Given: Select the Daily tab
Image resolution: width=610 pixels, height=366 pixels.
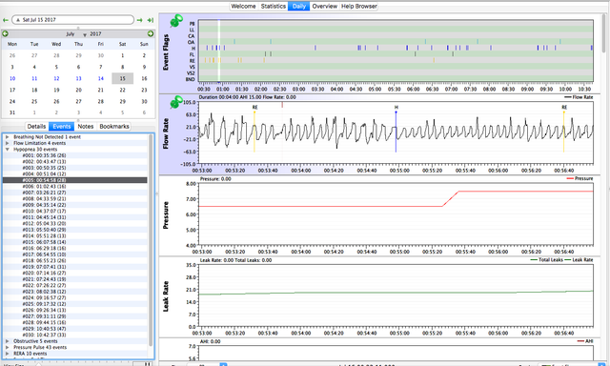Looking at the screenshot, I should [x=298, y=7].
